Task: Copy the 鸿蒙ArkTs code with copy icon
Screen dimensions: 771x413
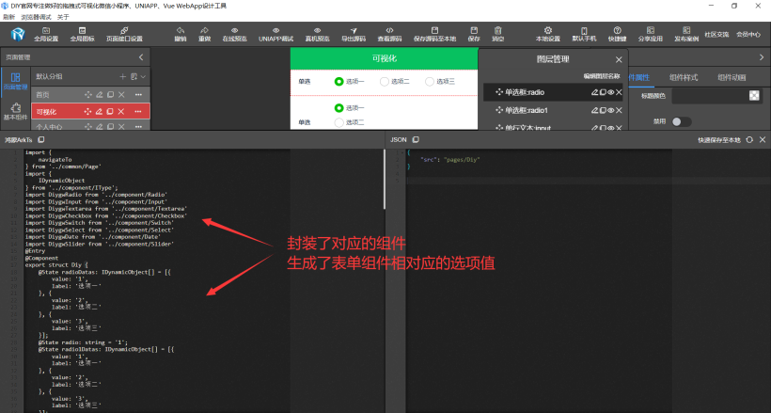Action: pos(41,139)
